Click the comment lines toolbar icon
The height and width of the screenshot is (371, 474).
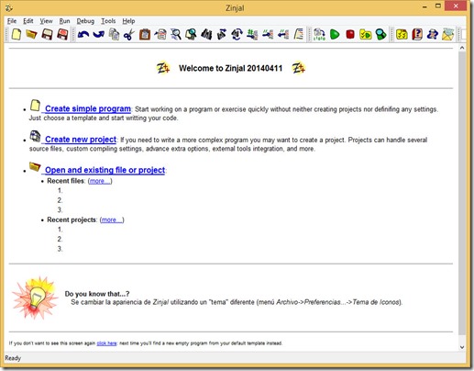point(268,34)
